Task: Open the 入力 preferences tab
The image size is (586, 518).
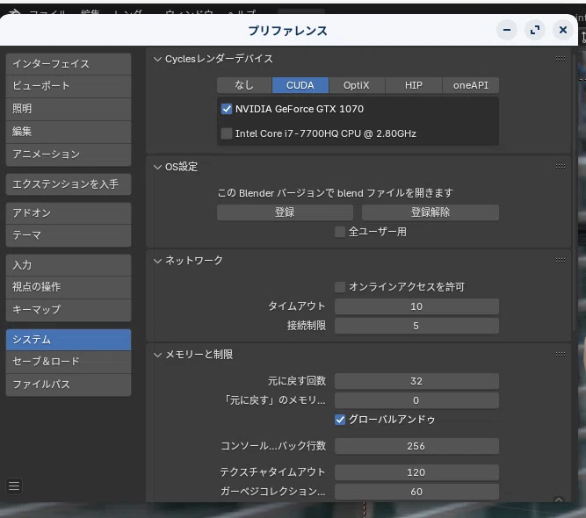Action: click(x=69, y=265)
